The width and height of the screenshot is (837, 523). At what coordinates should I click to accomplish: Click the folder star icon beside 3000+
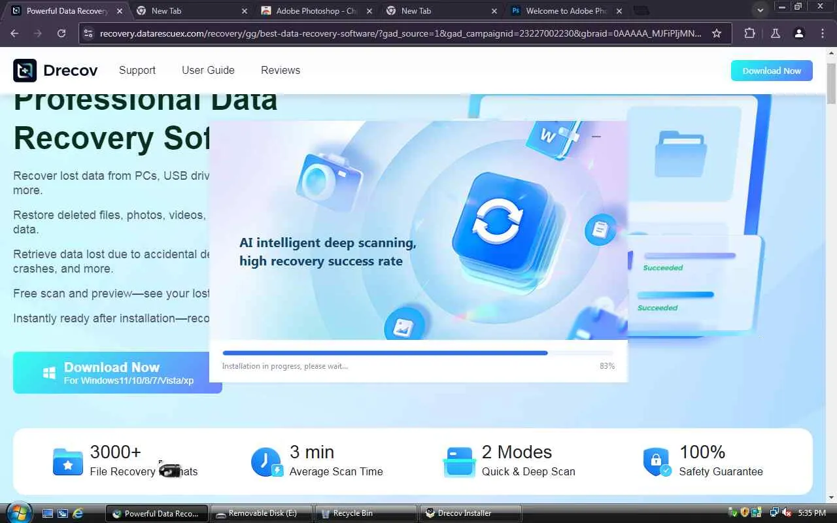click(x=68, y=462)
